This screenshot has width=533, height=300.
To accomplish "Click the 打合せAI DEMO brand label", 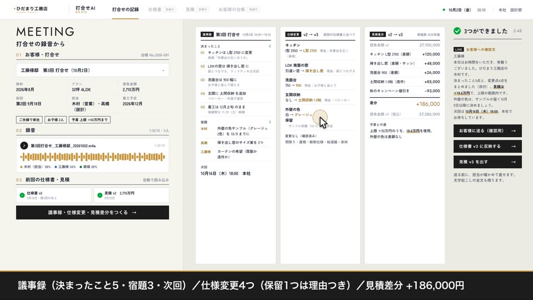I will click(86, 9).
